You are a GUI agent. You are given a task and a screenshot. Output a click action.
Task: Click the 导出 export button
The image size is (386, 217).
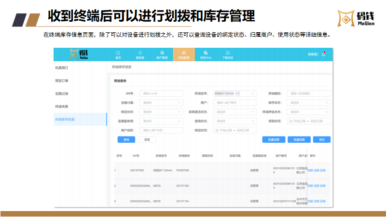pos(322,139)
